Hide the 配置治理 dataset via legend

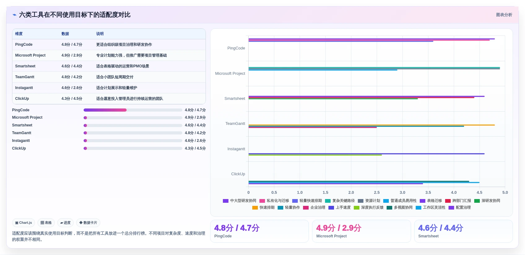[460, 207]
